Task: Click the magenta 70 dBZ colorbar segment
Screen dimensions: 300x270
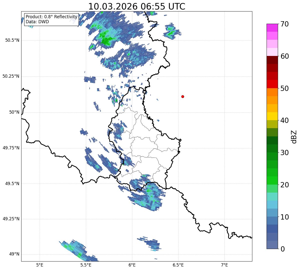Action: click(272, 28)
